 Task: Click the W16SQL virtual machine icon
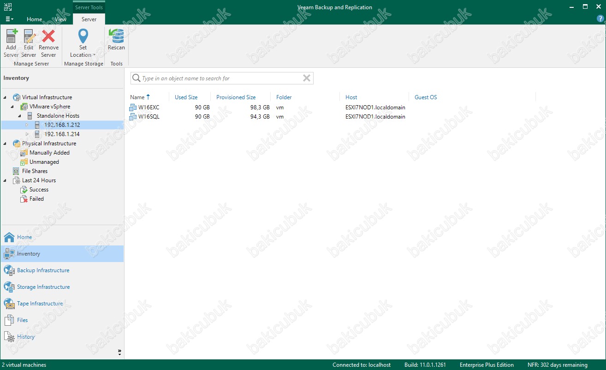tap(133, 117)
